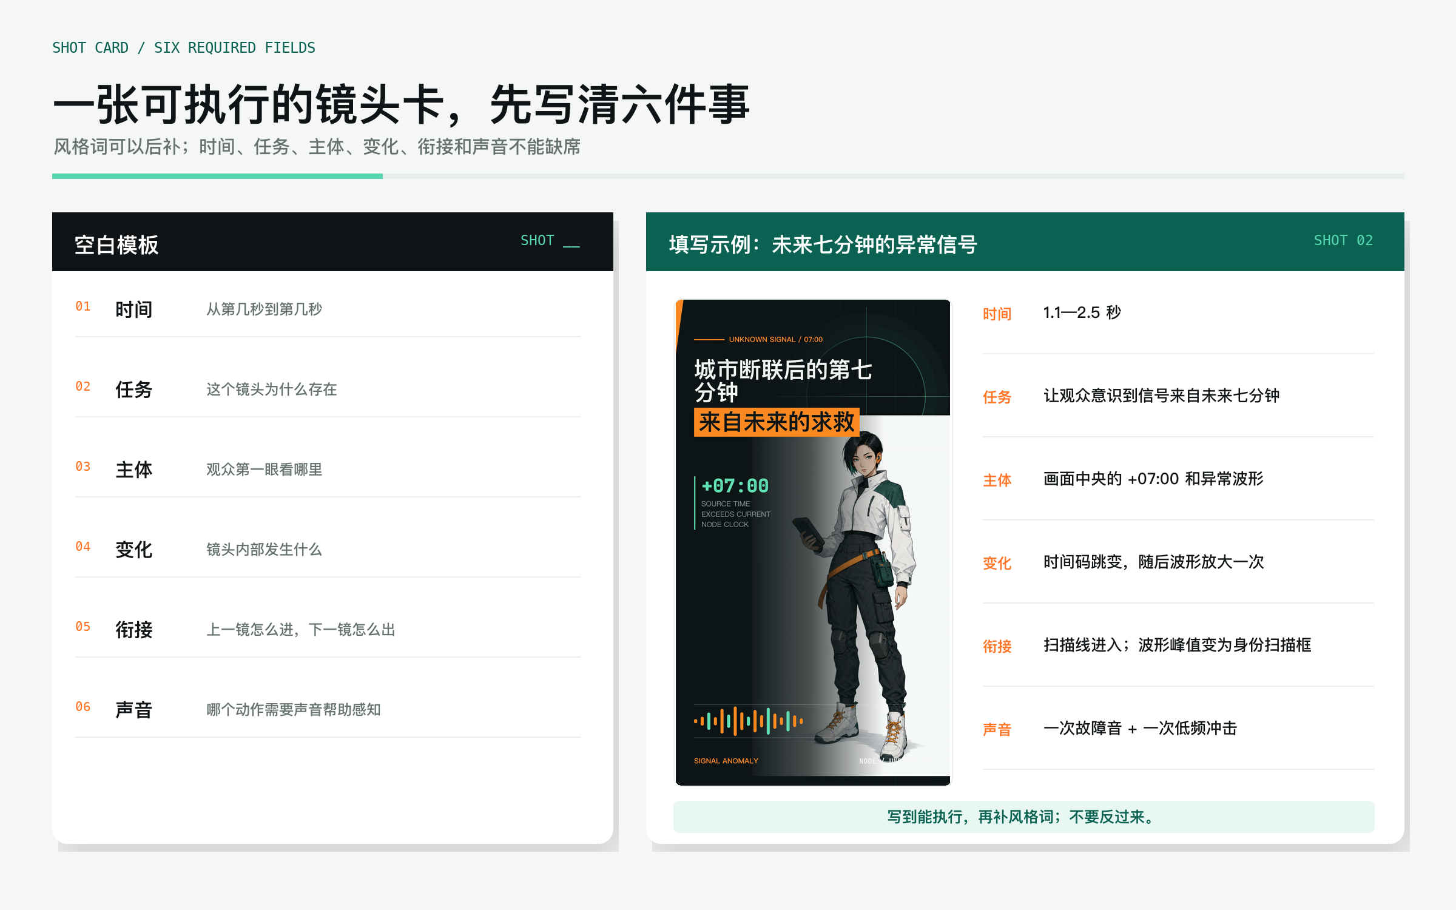Select the '时间' label in the blank template
1456x910 pixels.
click(x=134, y=309)
